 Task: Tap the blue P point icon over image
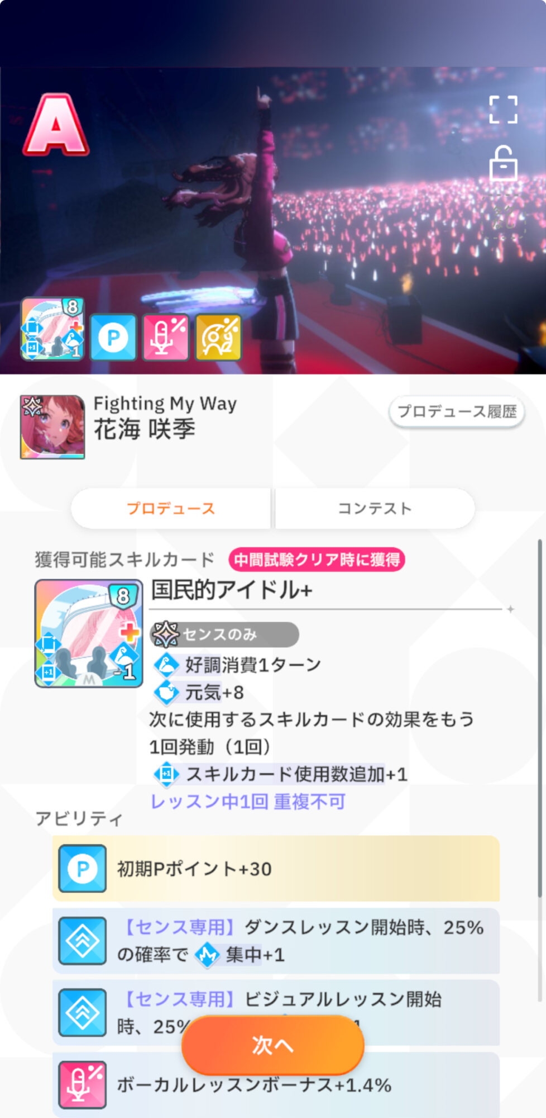click(x=113, y=337)
